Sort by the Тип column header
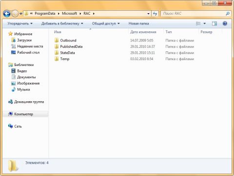Viewport: 234px width, 176px height. point(169,32)
